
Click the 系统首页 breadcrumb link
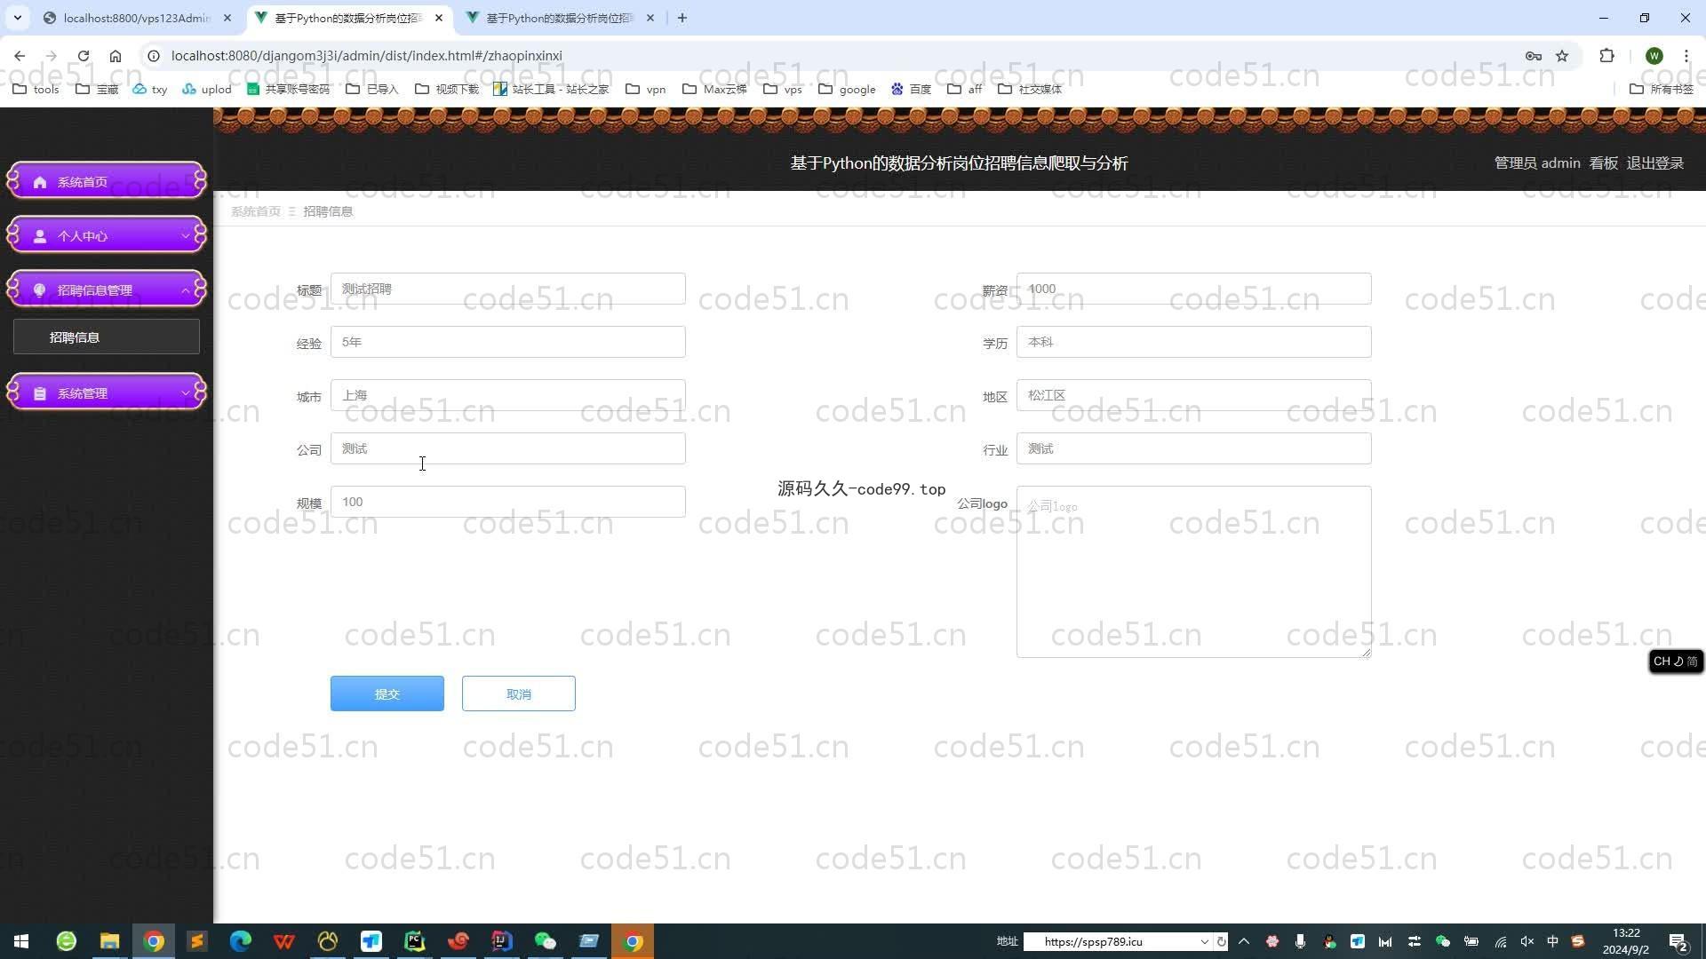coord(256,211)
